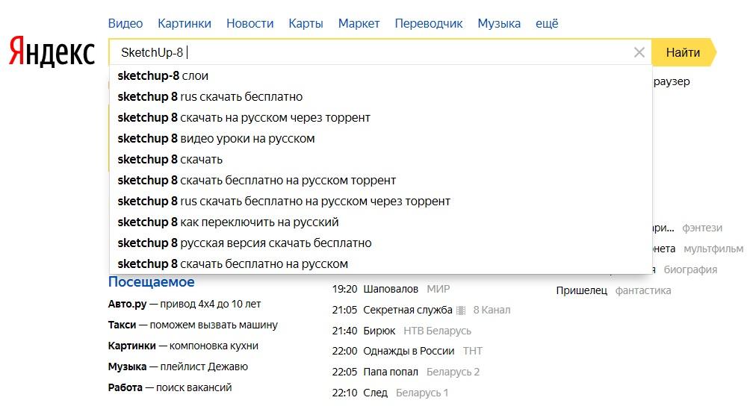Open the Видео tab

(125, 24)
